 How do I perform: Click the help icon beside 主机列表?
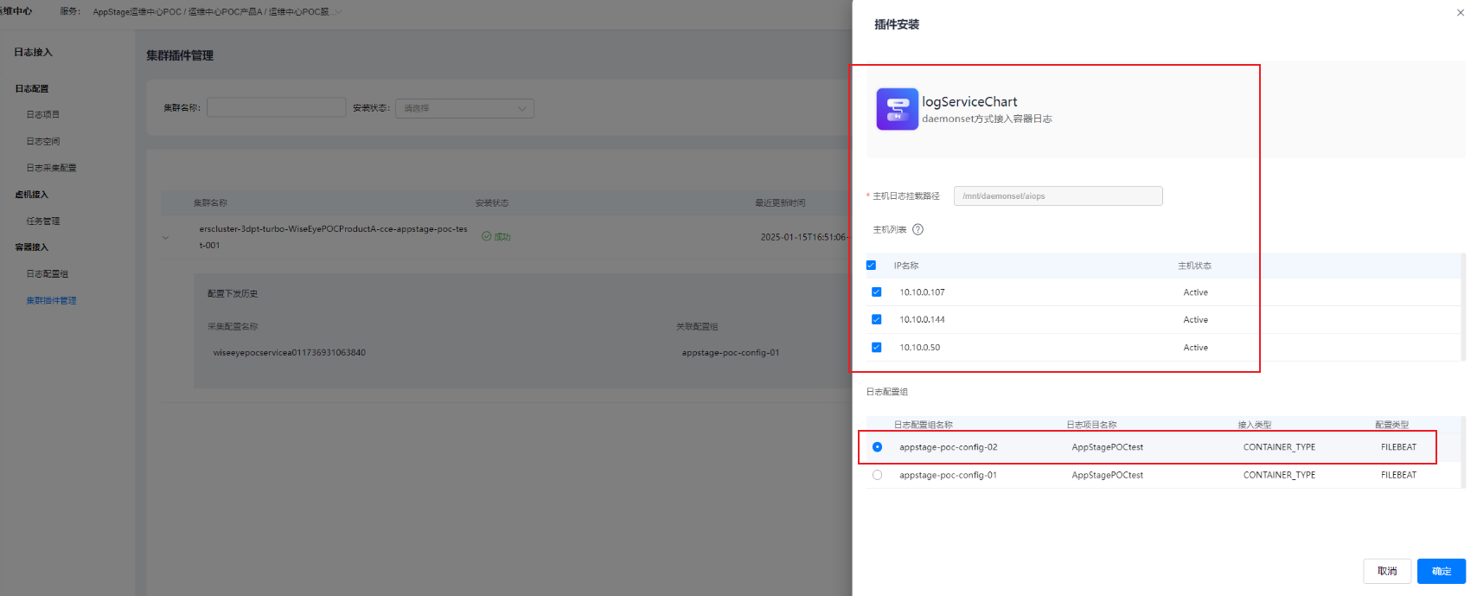tap(918, 229)
